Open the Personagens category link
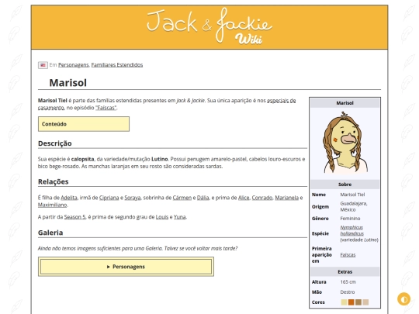Screen dimensions: 419x314 pyautogui.click(x=73, y=65)
